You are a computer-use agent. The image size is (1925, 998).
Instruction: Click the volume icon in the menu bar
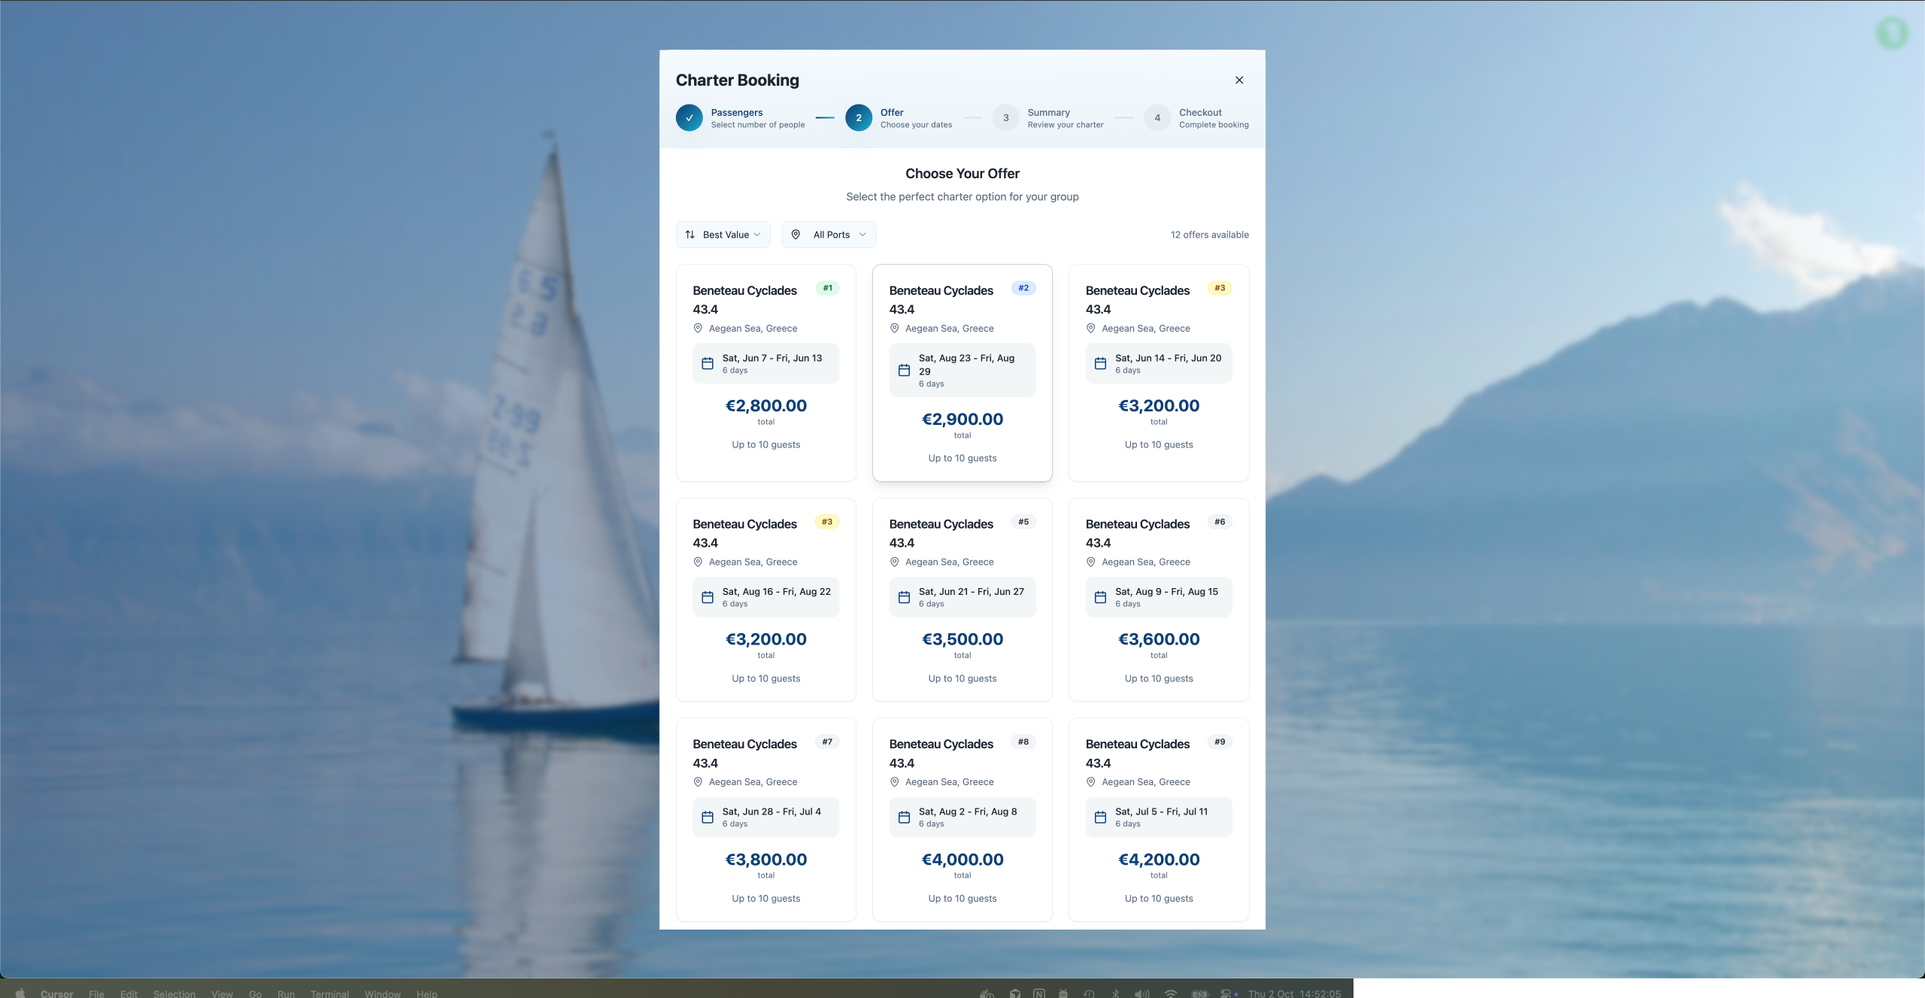[1141, 993]
